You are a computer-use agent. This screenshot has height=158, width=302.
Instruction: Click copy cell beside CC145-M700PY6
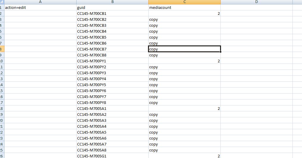[185, 91]
